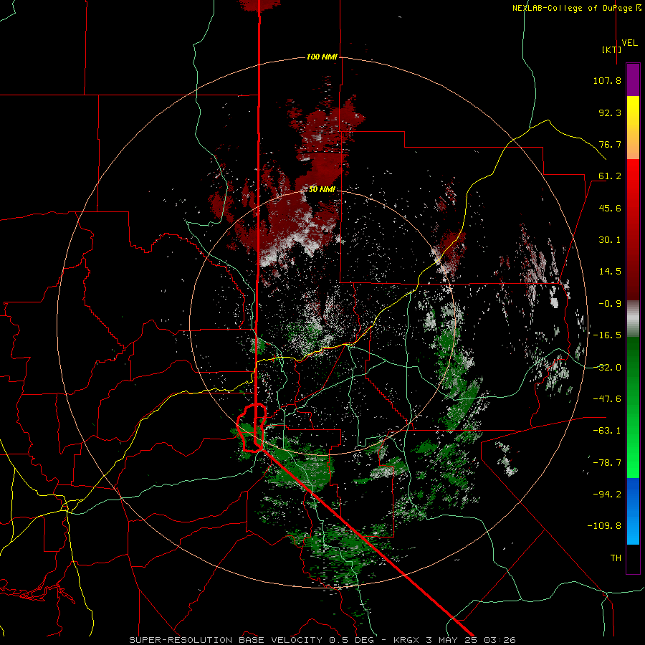The image size is (645, 645).
Task: Click the -47.6 velocity scale value
Action: [607, 399]
